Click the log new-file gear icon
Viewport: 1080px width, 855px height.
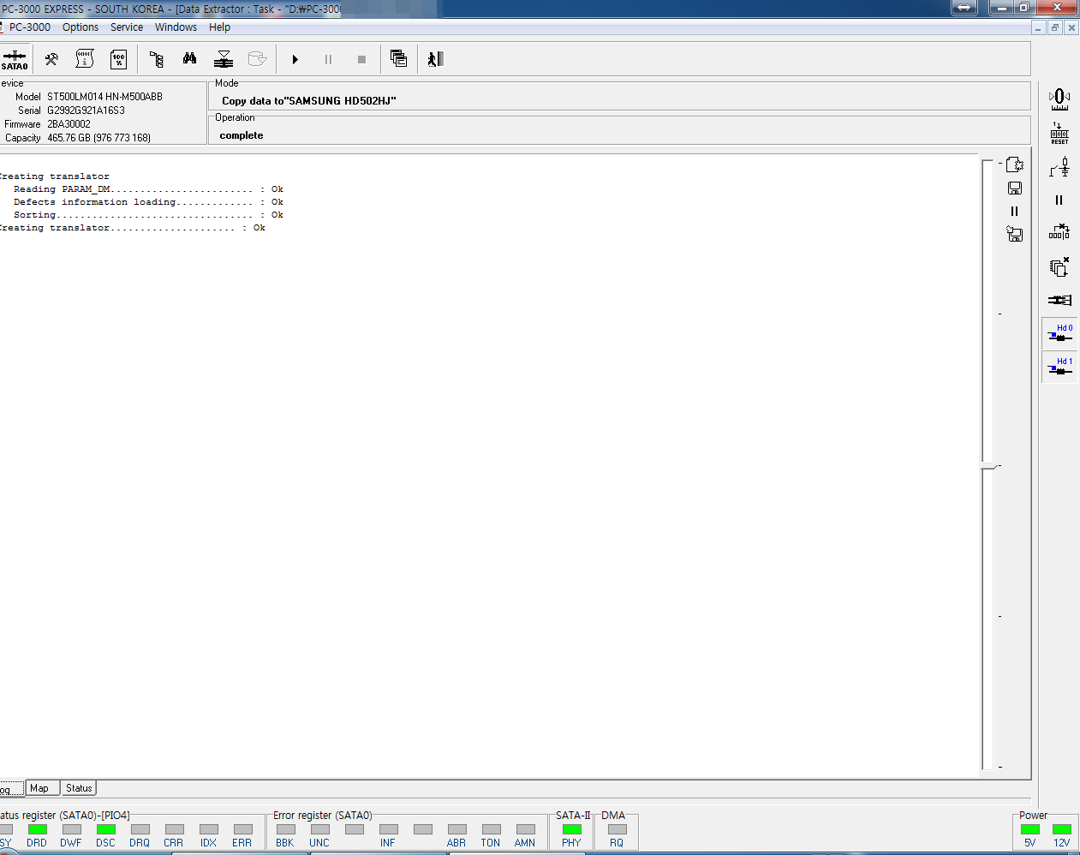[x=1015, y=164]
